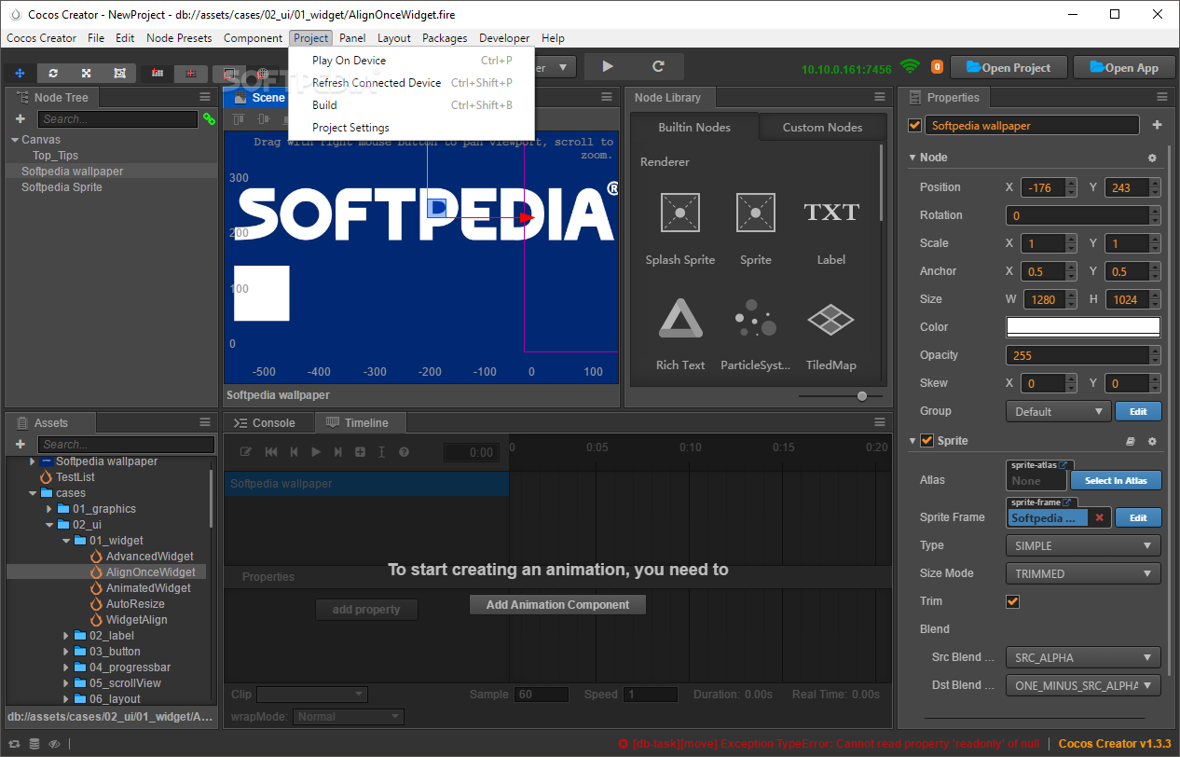Open the Src Blend SRC_ALPHA dropdown
The width and height of the screenshot is (1180, 757).
1083,657
